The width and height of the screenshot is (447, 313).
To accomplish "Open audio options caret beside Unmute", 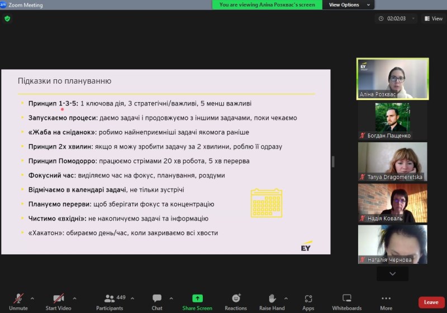I will tap(32, 298).
